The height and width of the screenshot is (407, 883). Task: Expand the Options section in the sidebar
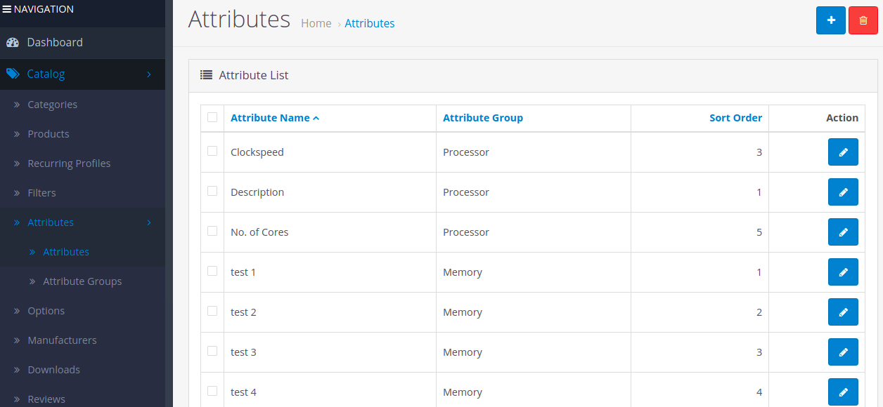click(x=46, y=310)
